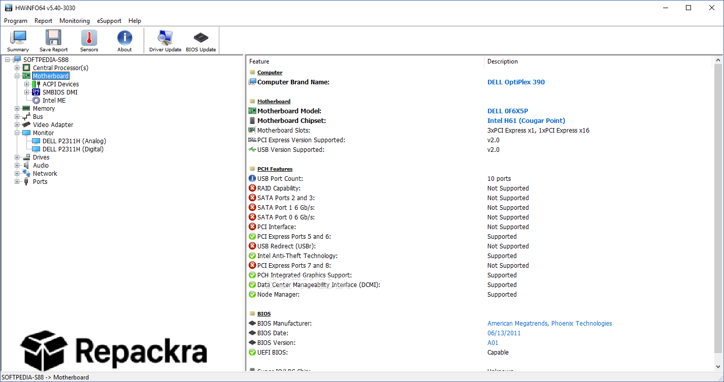Expand the Memory tree node

tap(17, 109)
